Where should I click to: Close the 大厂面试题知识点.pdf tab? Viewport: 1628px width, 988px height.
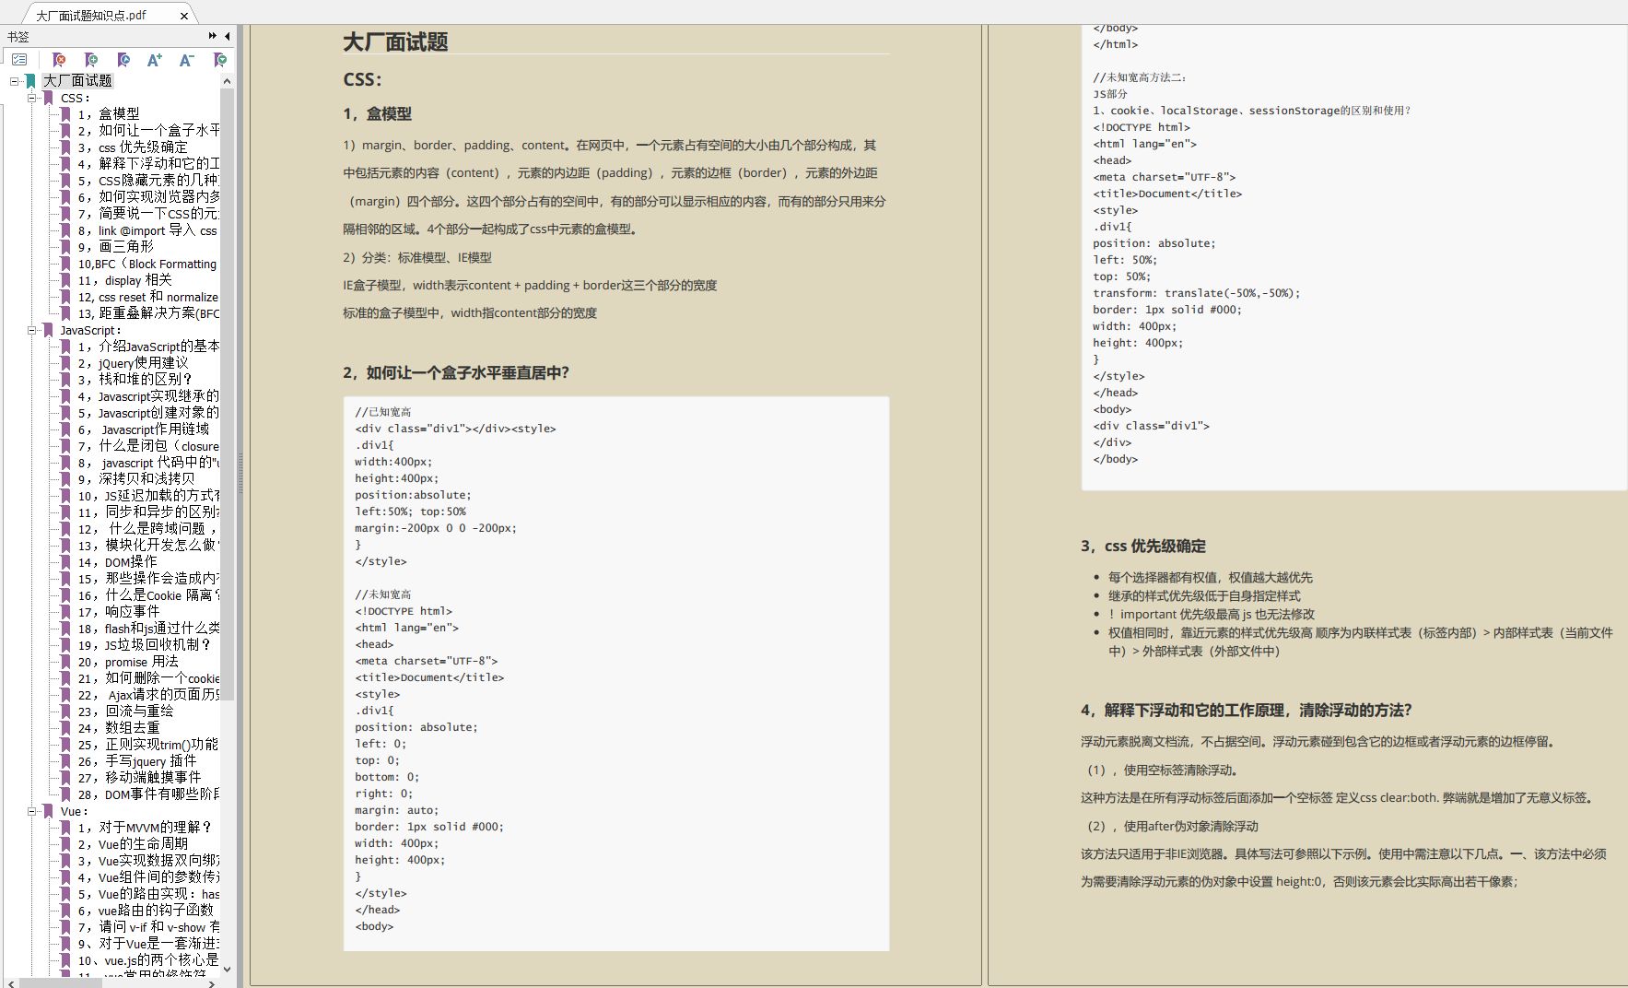coord(184,16)
